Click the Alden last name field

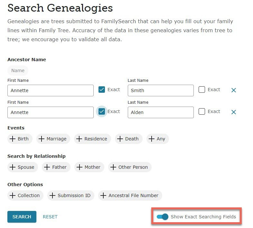click(x=161, y=112)
